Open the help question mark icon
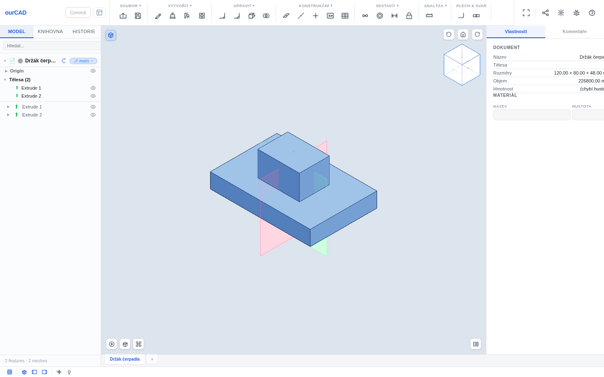Screen dimensions: 604x377 point(592,13)
